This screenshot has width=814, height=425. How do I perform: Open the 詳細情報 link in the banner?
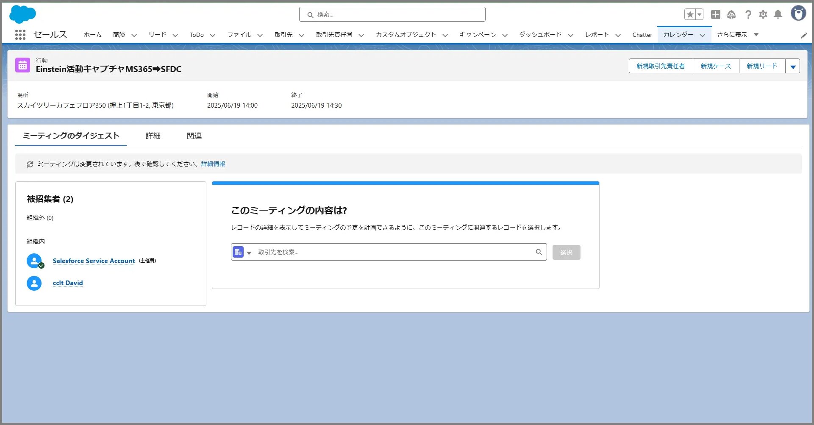point(213,164)
